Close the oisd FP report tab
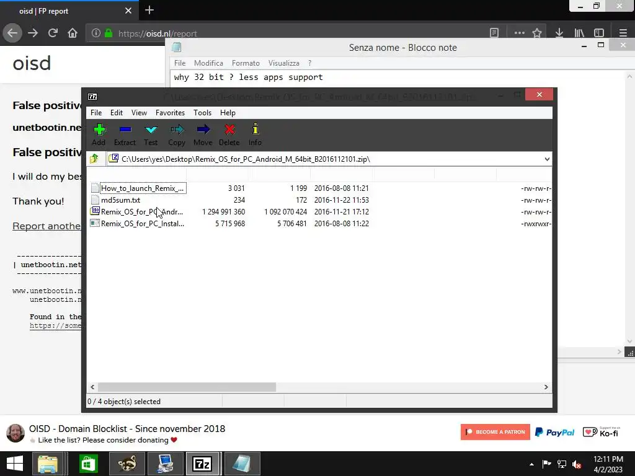Screen dimensions: 635x476 [x=128, y=11]
